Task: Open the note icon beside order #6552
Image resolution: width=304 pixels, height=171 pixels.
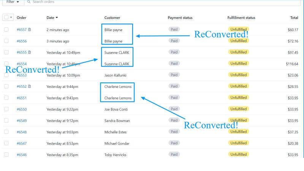Action: [x=30, y=86]
